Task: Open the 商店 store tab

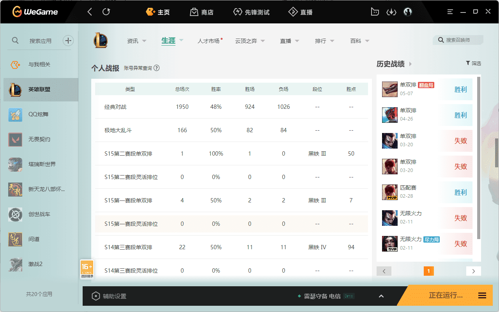Action: pos(202,12)
